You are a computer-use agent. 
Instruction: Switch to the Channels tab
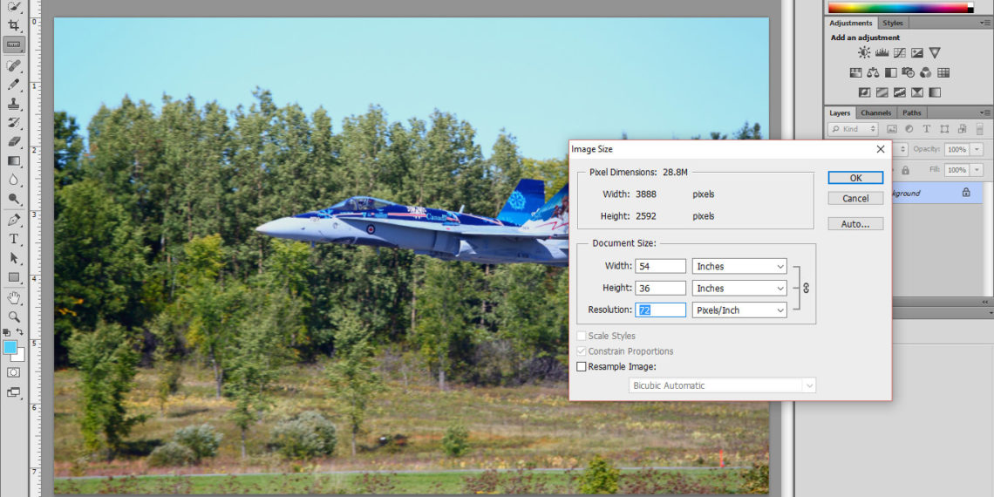(876, 112)
